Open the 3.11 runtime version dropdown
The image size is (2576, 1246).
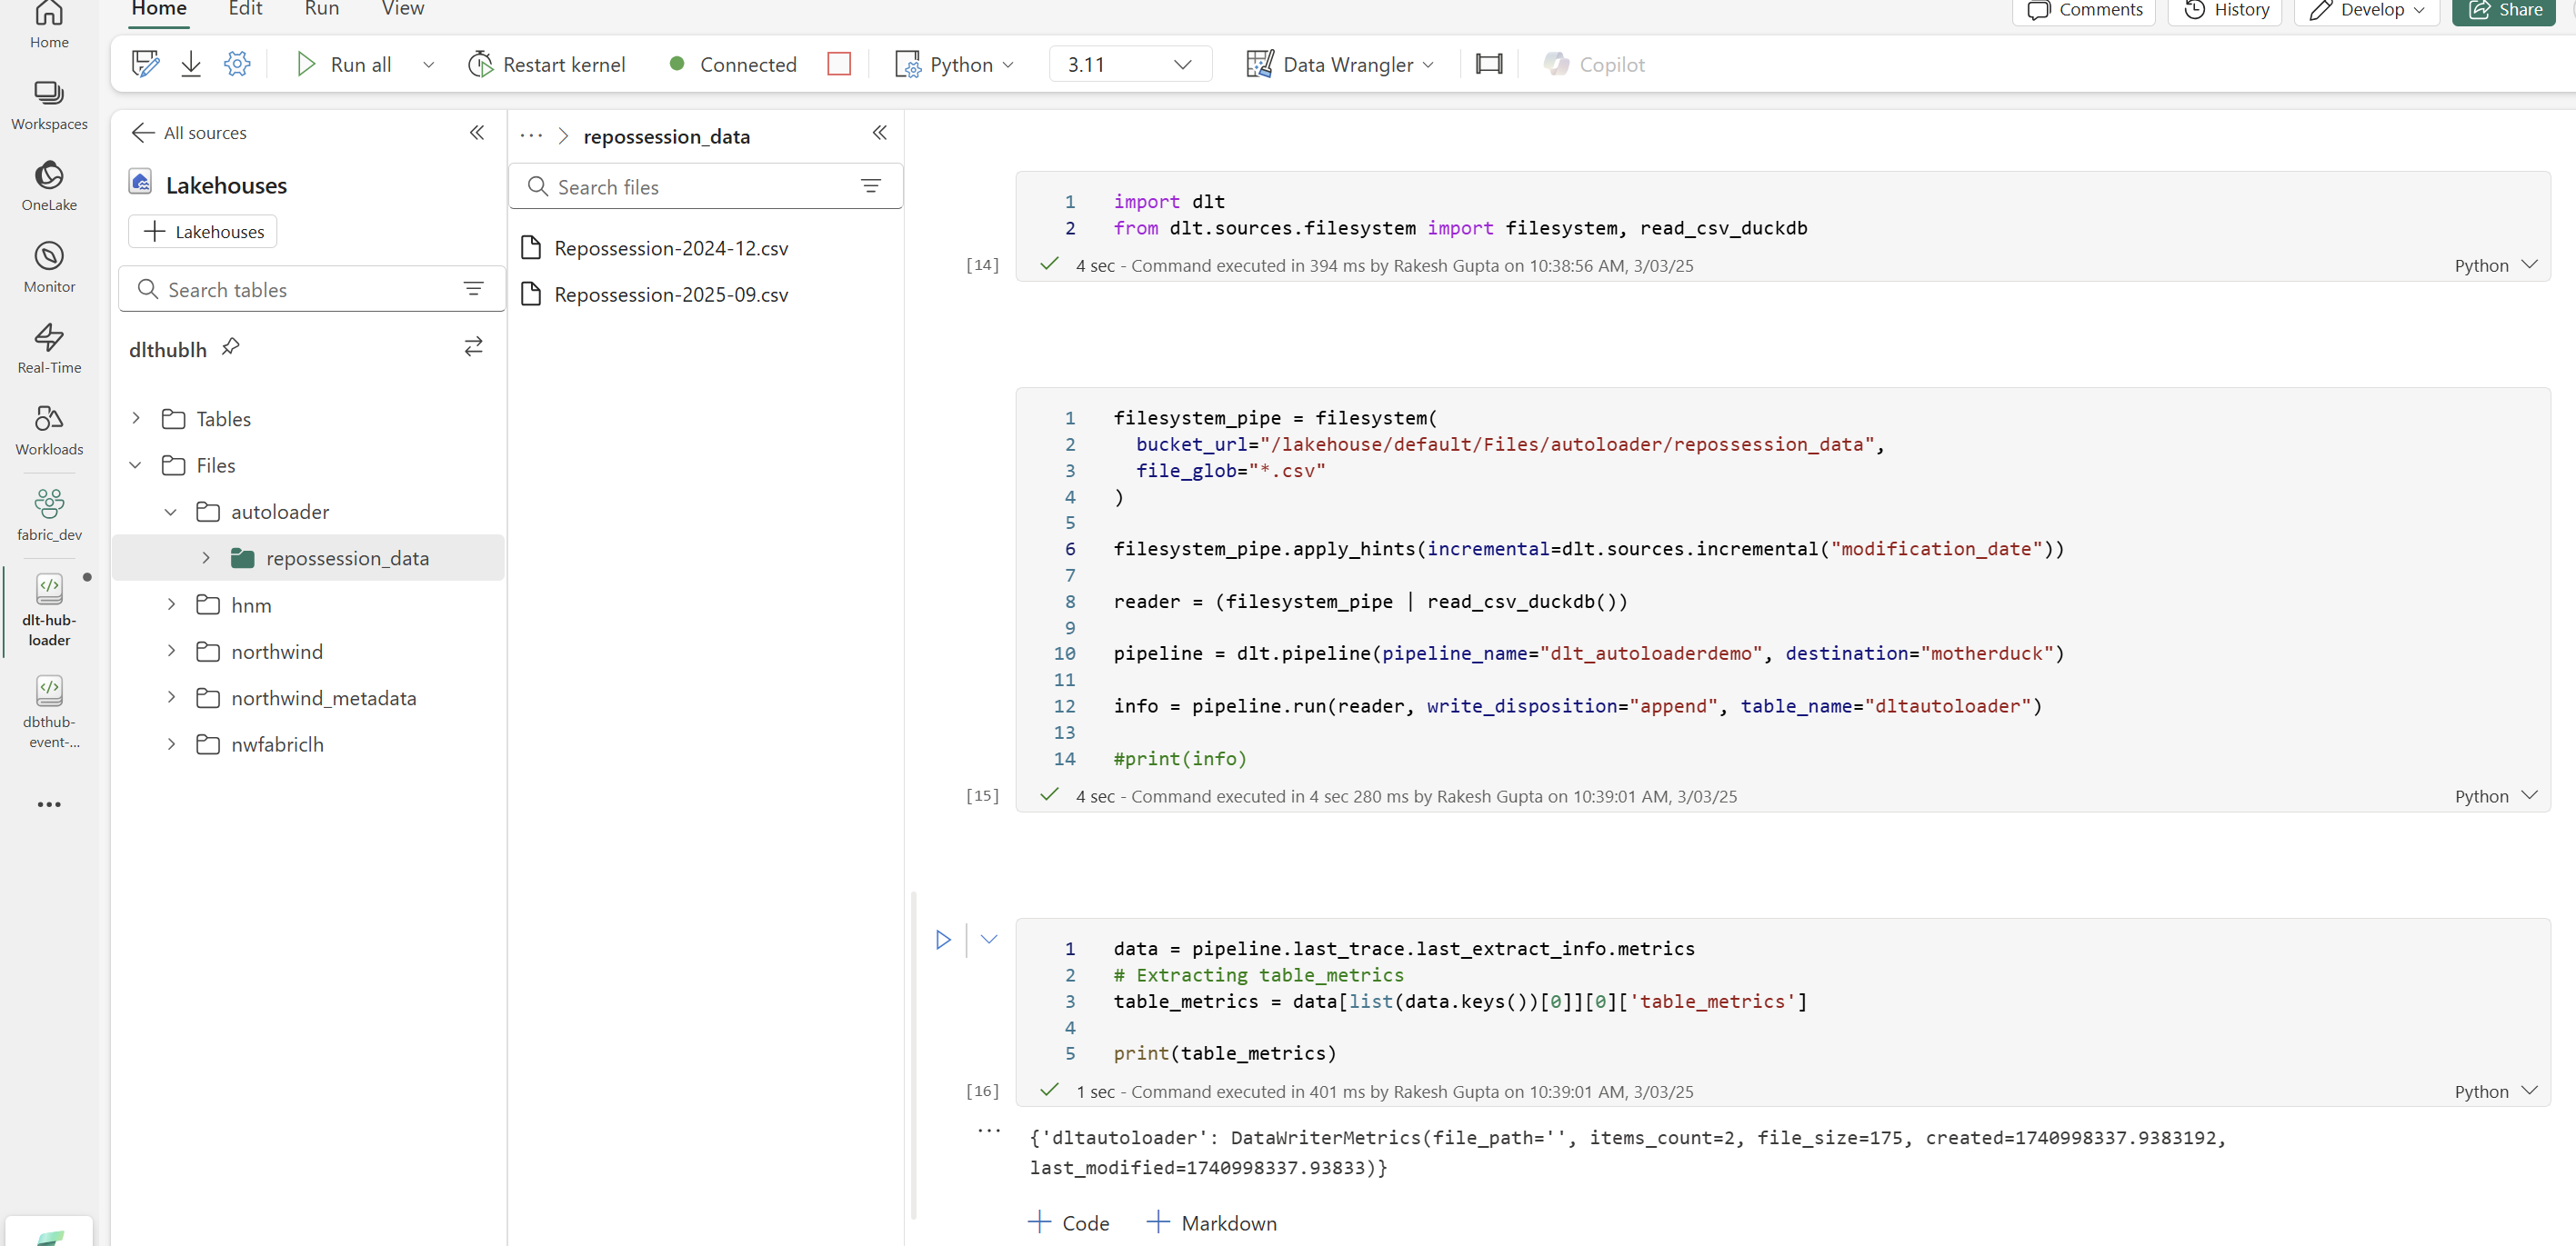pyautogui.click(x=1129, y=63)
